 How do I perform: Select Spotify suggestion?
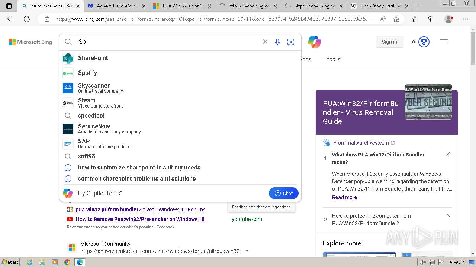(x=180, y=73)
